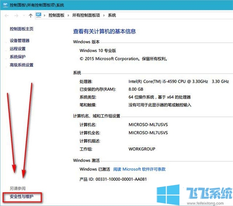This screenshot has height=206, width=233.
Task: Open 控制面板主页 link
Action: pos(21,29)
